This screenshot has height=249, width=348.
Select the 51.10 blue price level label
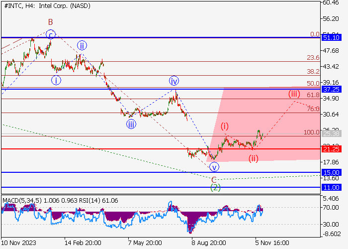[331, 37]
